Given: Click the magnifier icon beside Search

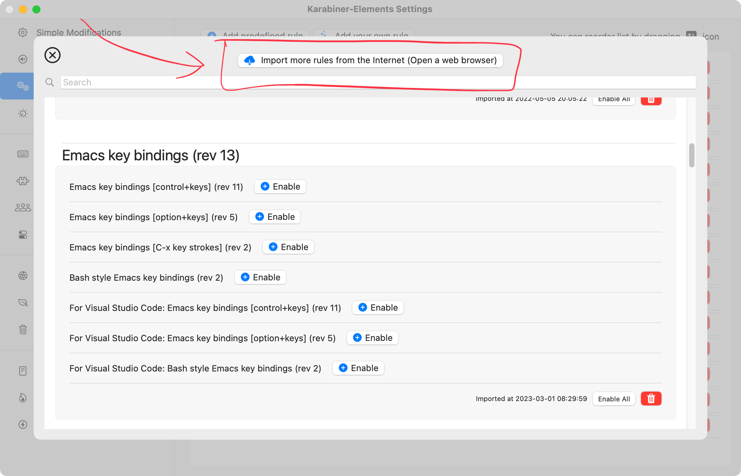Looking at the screenshot, I should click(50, 82).
